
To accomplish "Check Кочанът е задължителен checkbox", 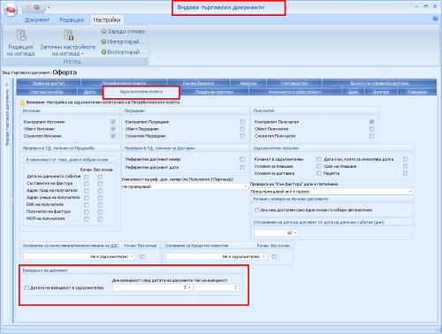I will (319, 159).
